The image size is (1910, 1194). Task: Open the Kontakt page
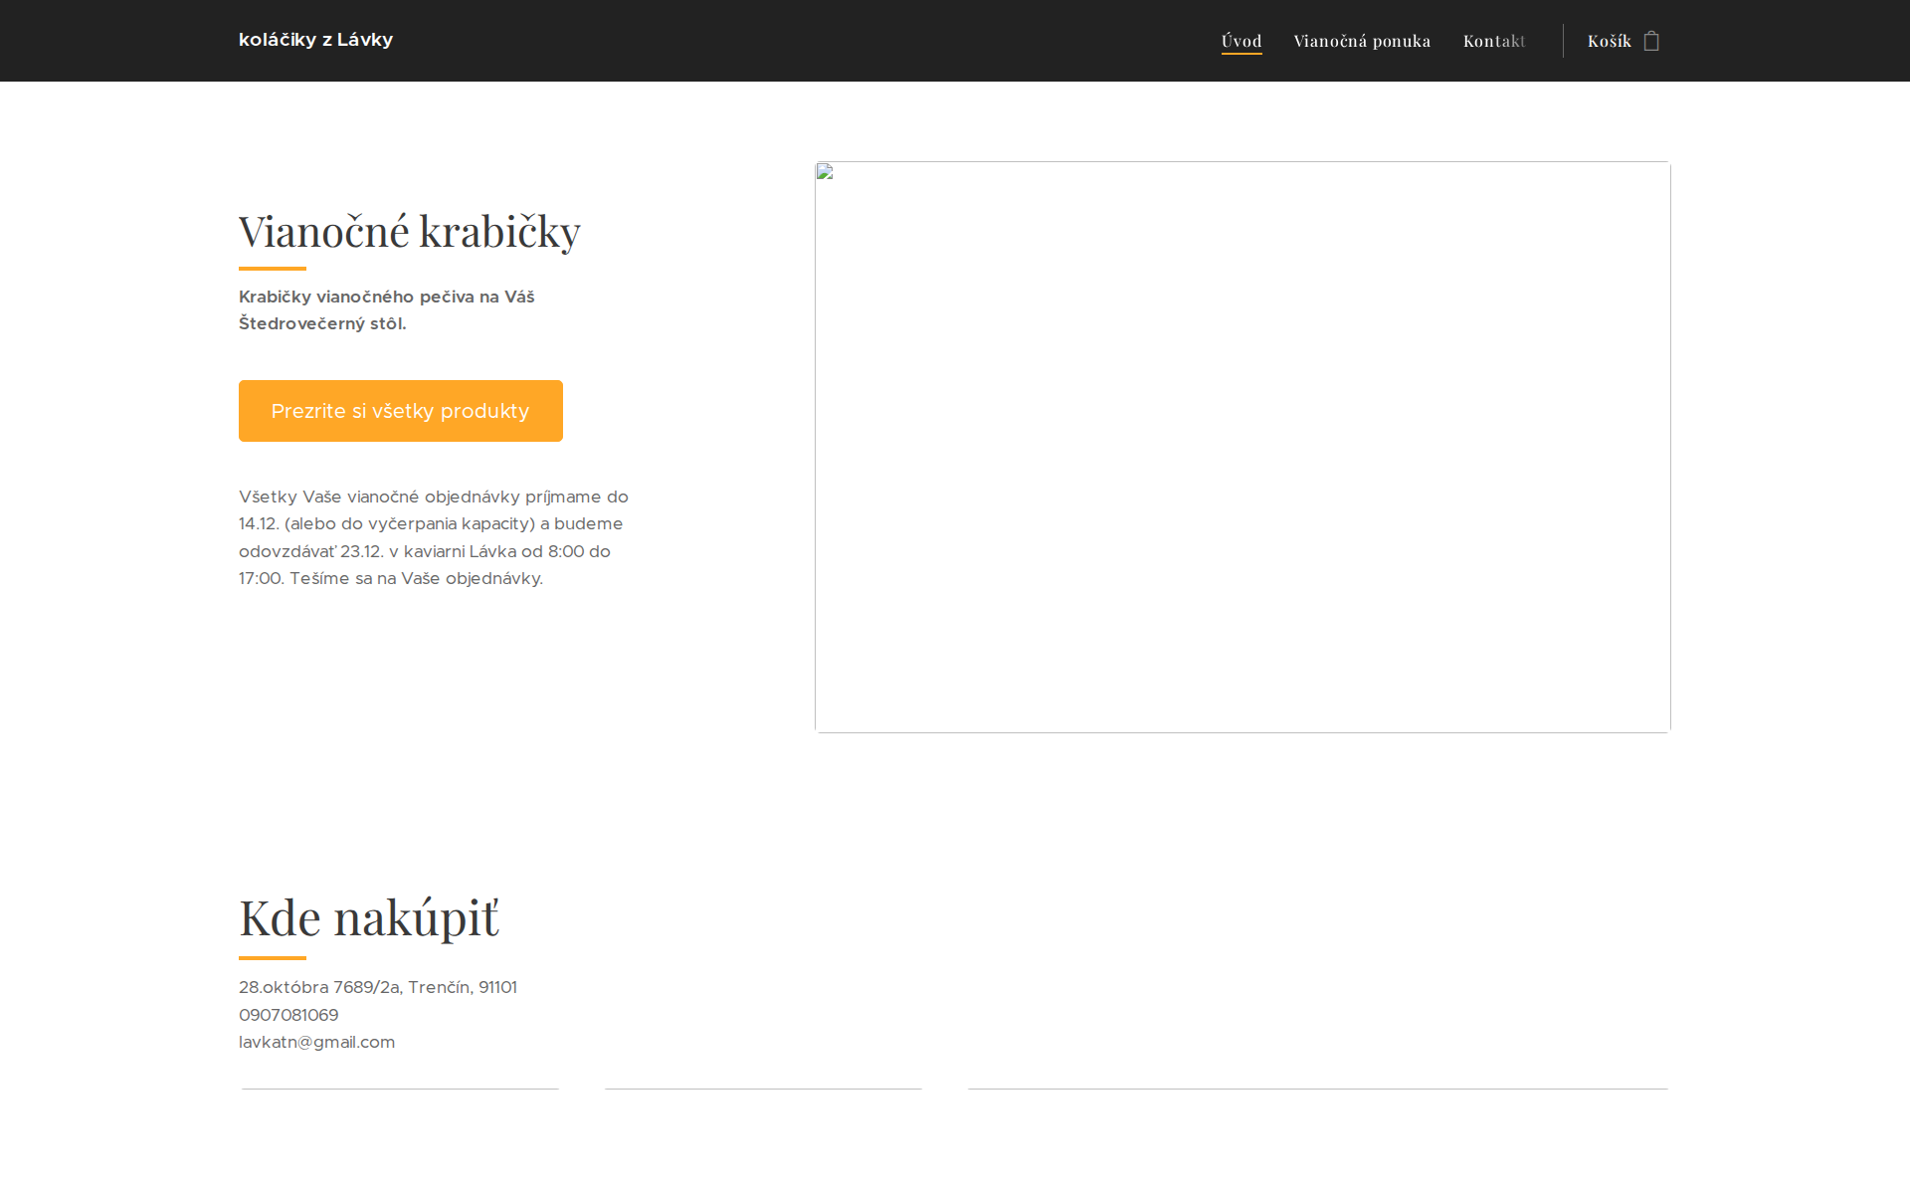click(1495, 41)
